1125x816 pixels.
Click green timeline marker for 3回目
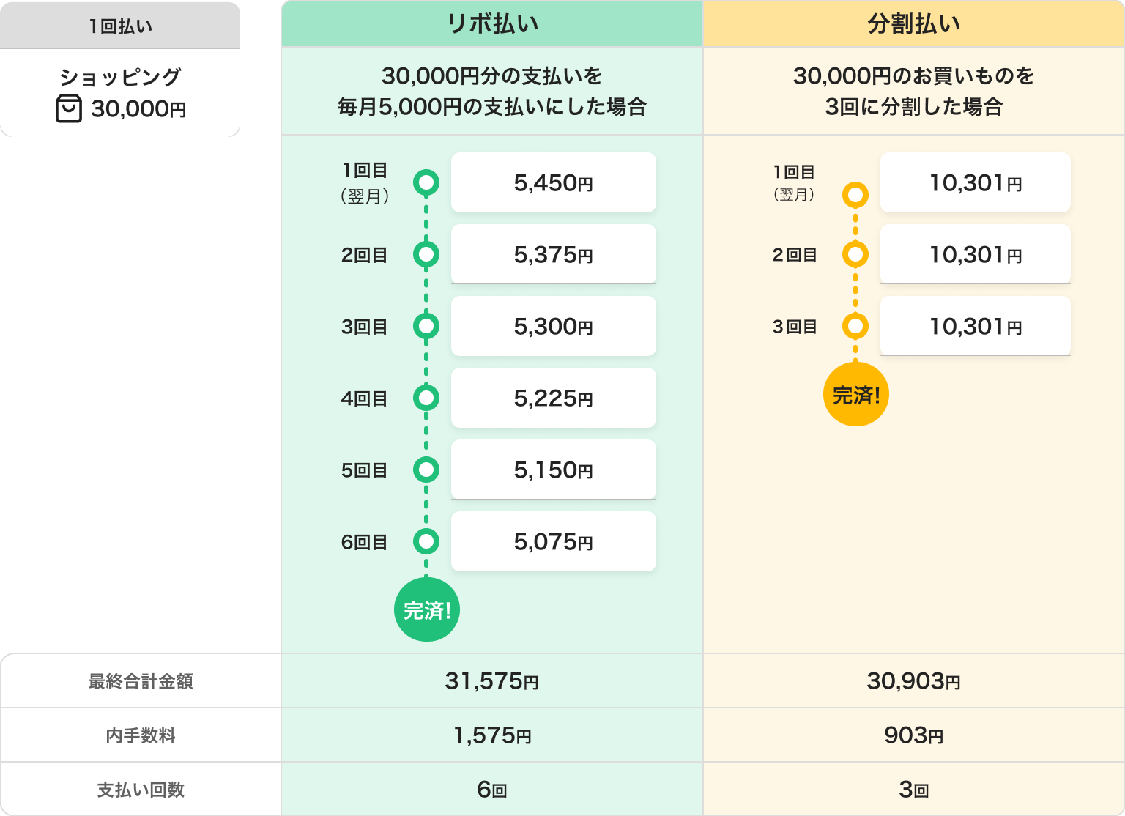tap(426, 326)
